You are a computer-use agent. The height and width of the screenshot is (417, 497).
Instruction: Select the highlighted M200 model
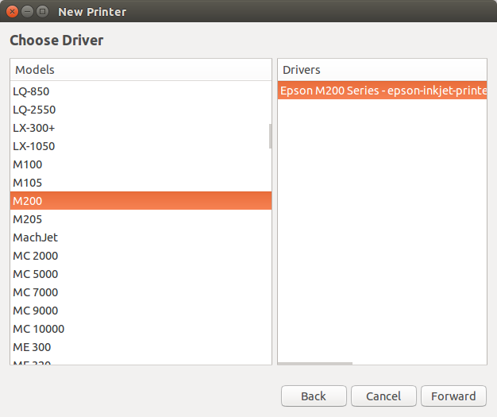(141, 201)
